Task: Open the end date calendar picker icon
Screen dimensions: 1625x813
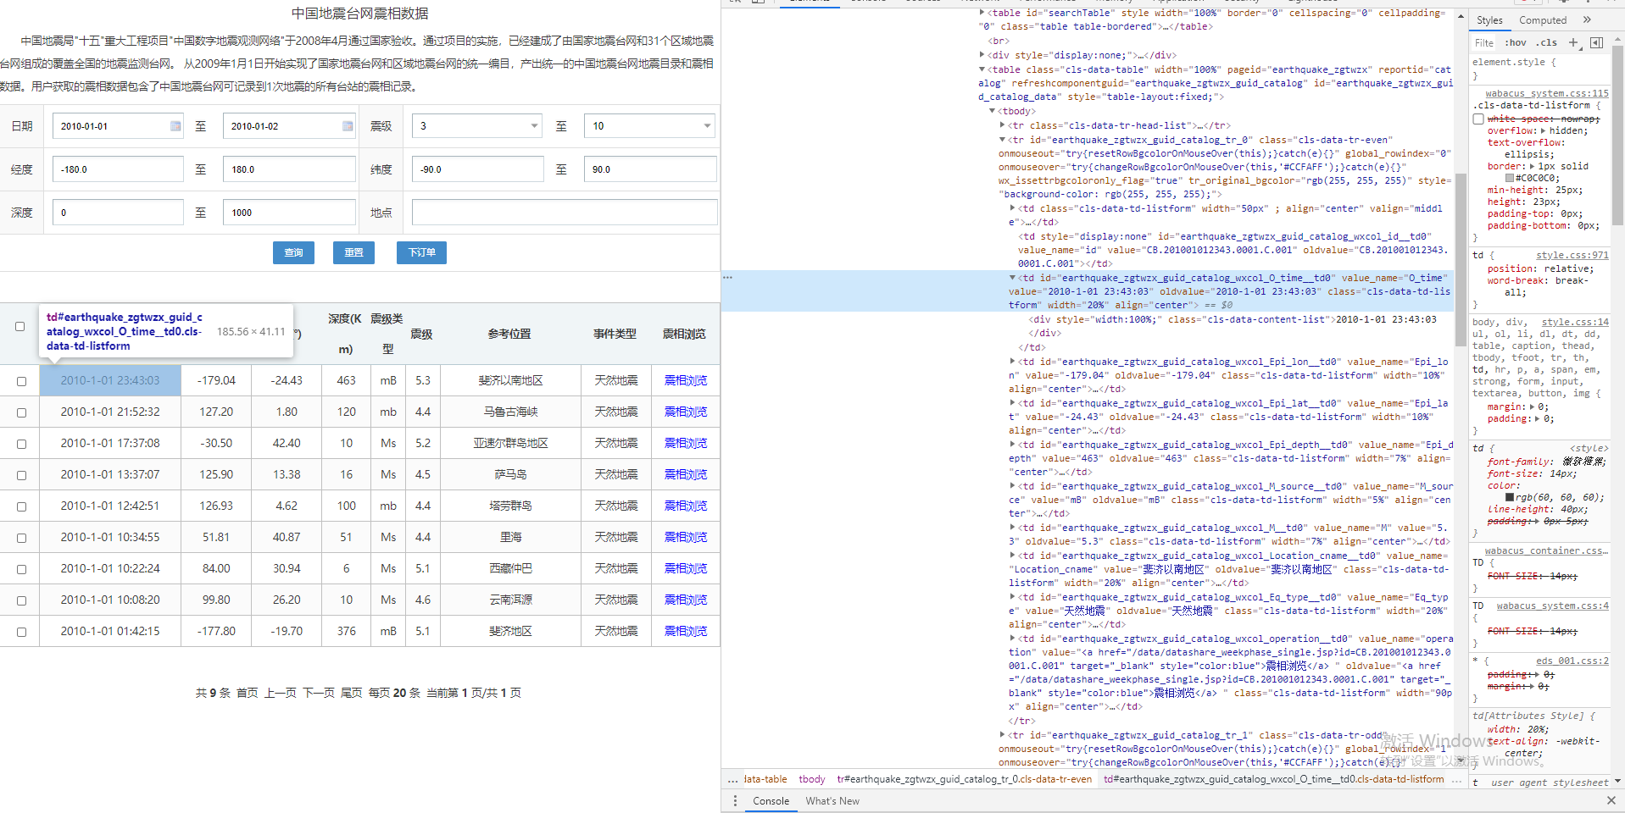Action: 348,126
